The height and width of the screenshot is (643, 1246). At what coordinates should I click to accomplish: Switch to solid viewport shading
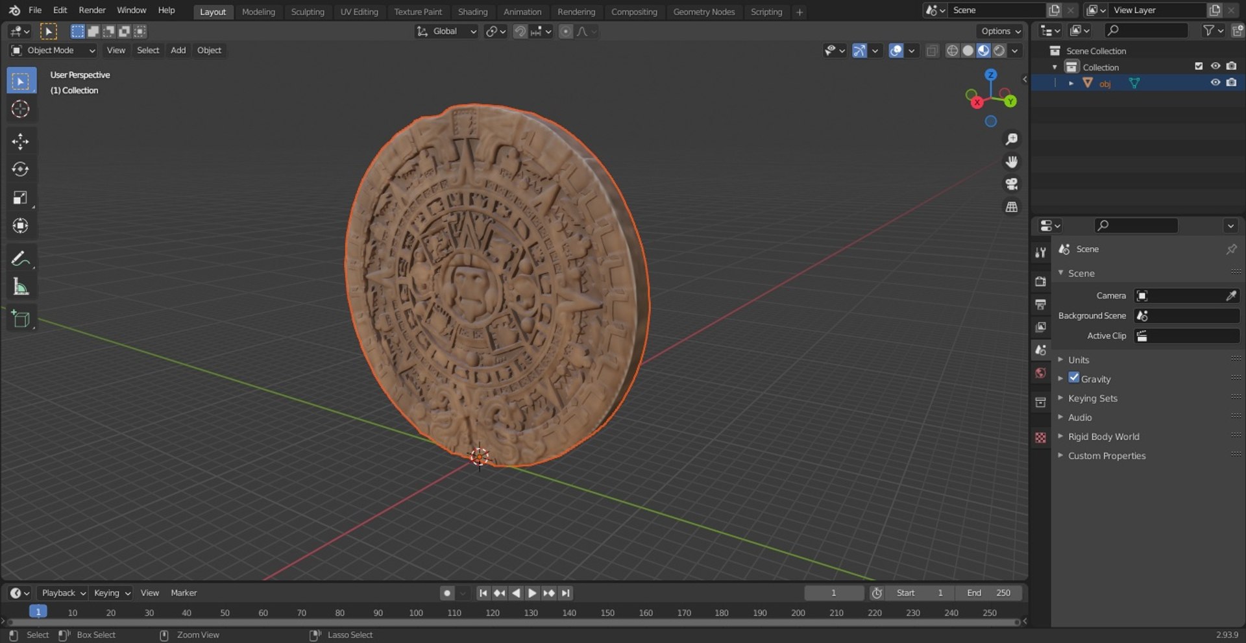pos(968,51)
